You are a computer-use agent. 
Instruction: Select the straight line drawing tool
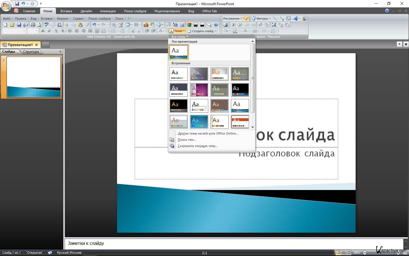click(275, 18)
